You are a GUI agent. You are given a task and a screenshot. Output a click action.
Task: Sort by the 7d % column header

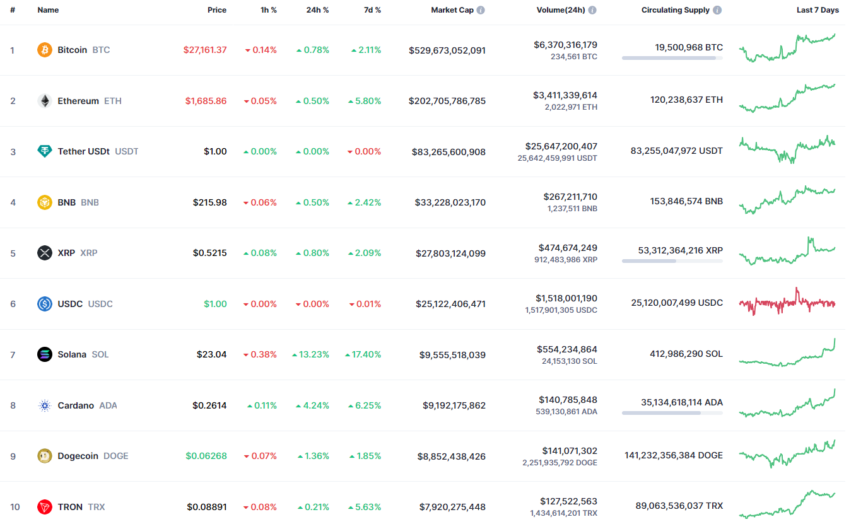point(372,10)
